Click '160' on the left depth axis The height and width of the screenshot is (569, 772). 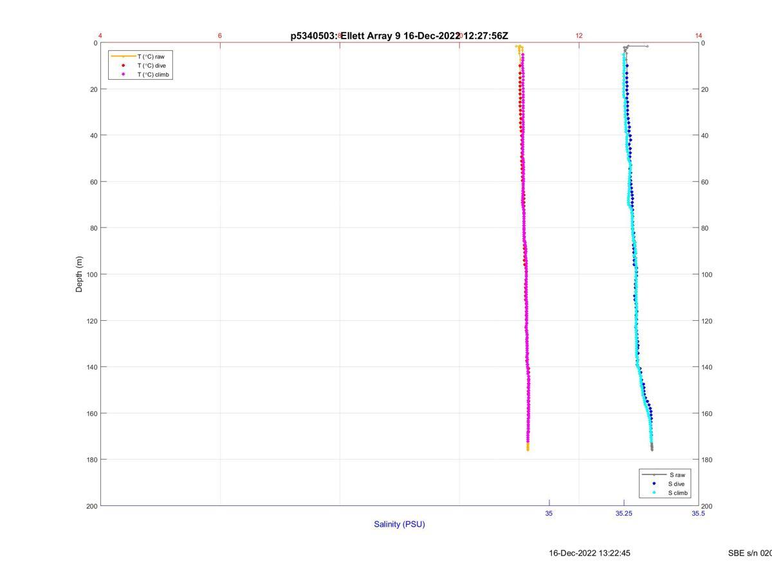point(92,413)
